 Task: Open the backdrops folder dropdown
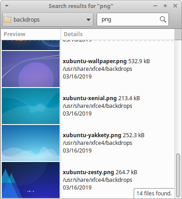tap(48, 20)
